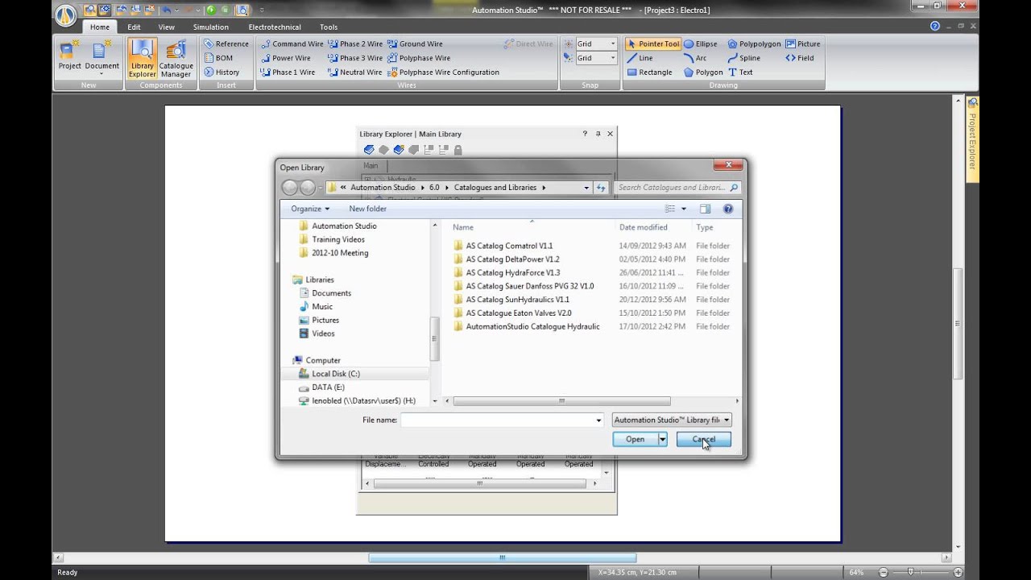Create a new Document
The image size is (1031, 580).
point(102,56)
